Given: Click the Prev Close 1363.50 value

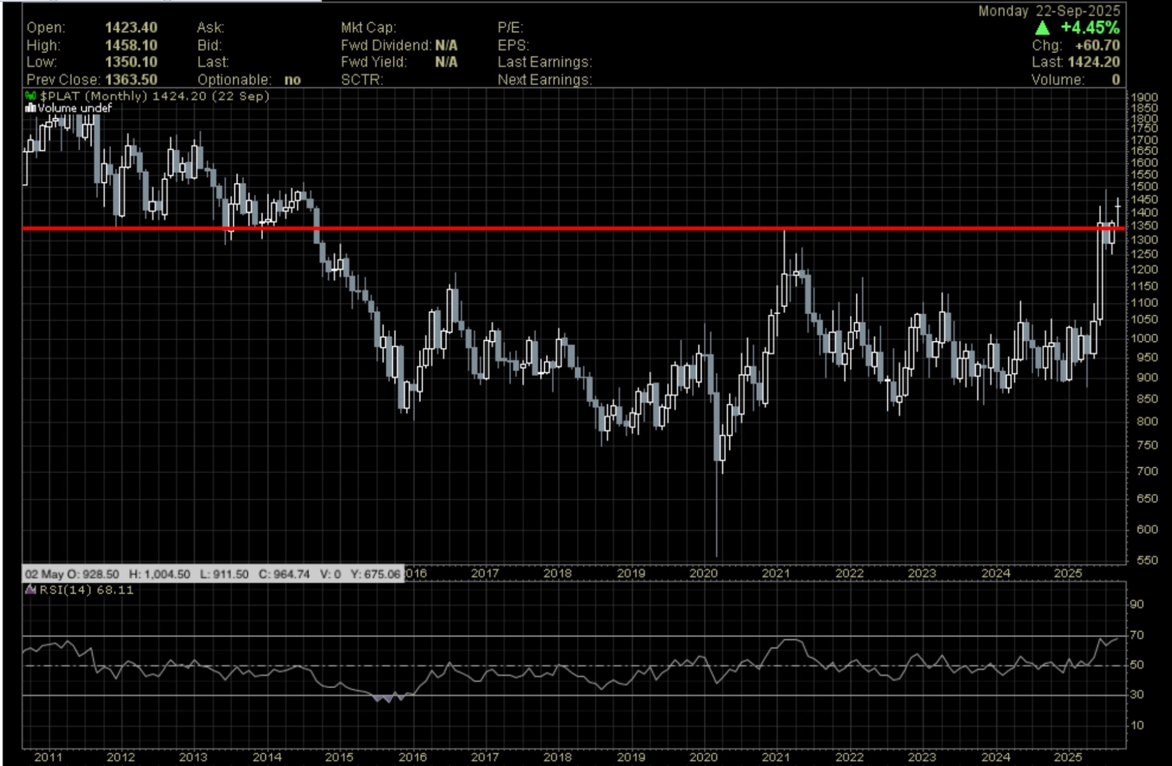Looking at the screenshot, I should pos(131,80).
